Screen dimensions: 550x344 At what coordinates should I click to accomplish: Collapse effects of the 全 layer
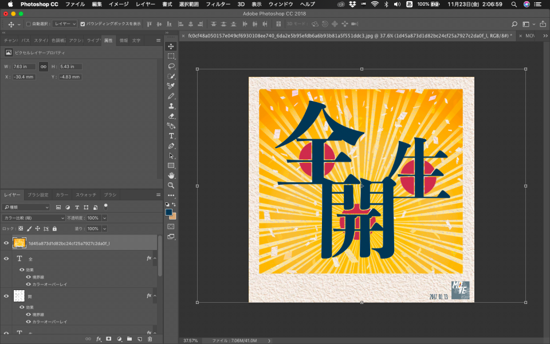pyautogui.click(x=155, y=259)
